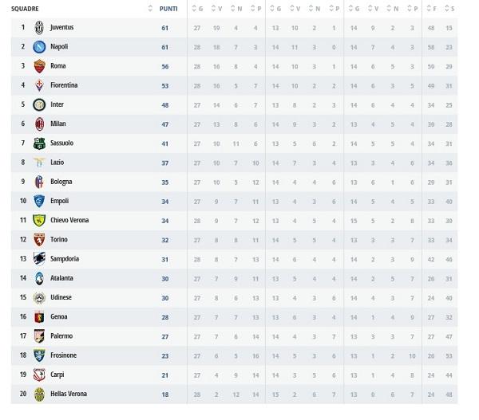Click the Sassuolo green crest

tap(39, 143)
